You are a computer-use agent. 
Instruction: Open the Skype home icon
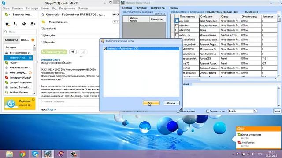7,24
